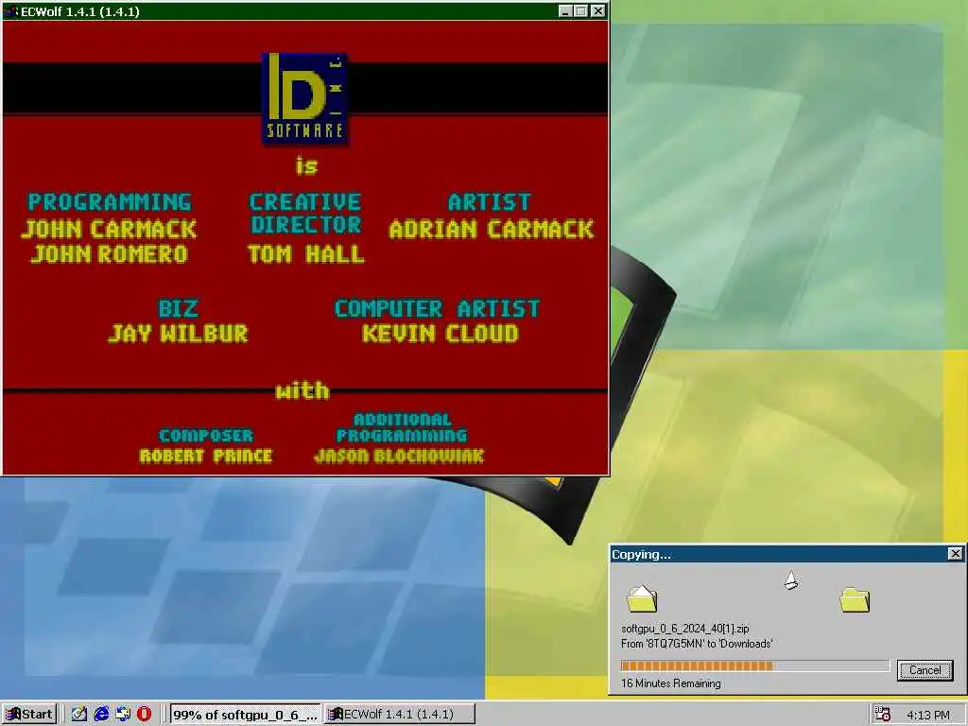Launch Internet Explorer from quick launch
The width and height of the screenshot is (968, 726).
pos(101,715)
